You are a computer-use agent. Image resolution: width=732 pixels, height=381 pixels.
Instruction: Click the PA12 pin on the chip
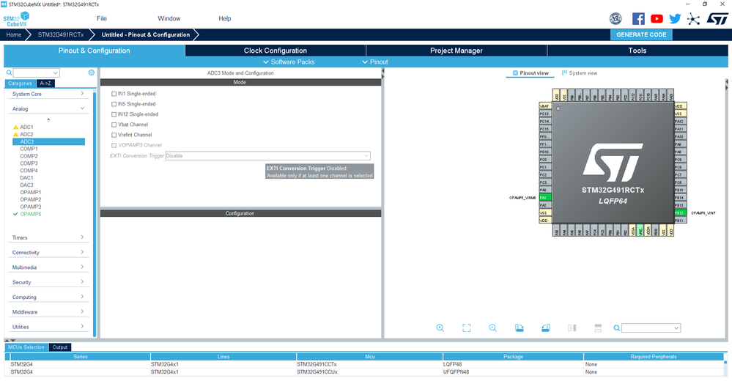click(680, 122)
